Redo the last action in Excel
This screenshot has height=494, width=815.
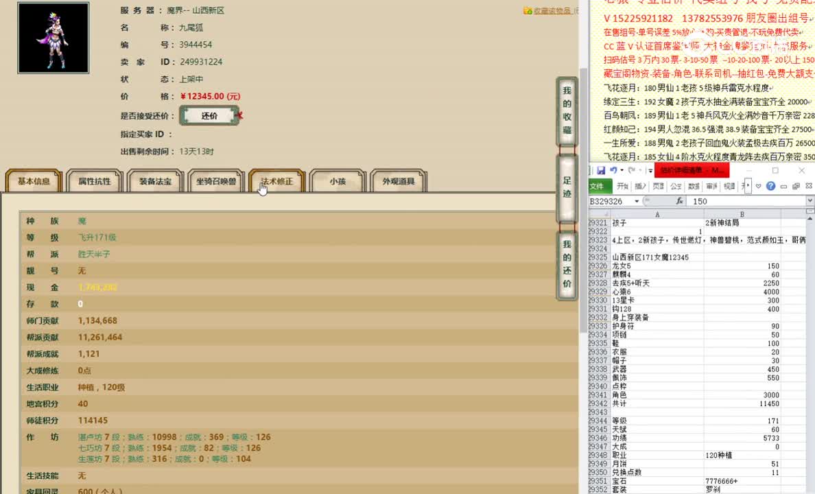[630, 169]
